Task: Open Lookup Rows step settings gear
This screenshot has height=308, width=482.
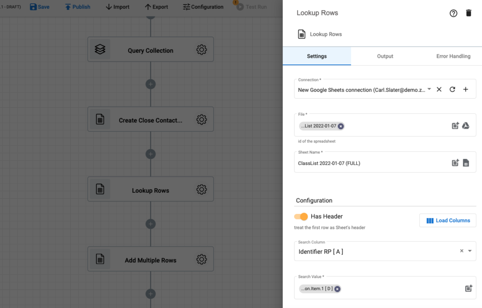Action: pos(201,190)
